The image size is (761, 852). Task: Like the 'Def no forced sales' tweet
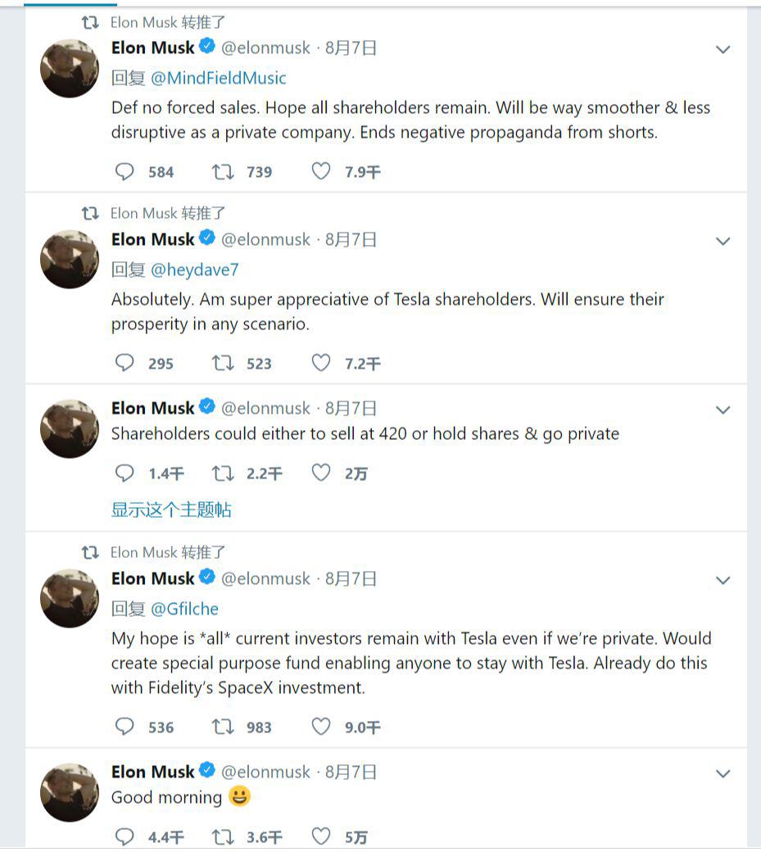coord(321,171)
